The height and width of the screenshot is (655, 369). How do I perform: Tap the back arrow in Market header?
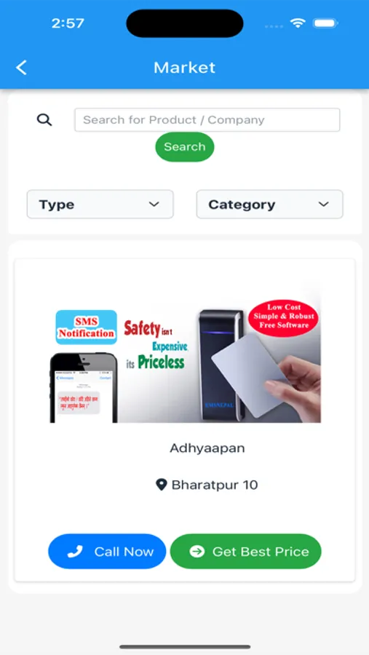(x=21, y=67)
